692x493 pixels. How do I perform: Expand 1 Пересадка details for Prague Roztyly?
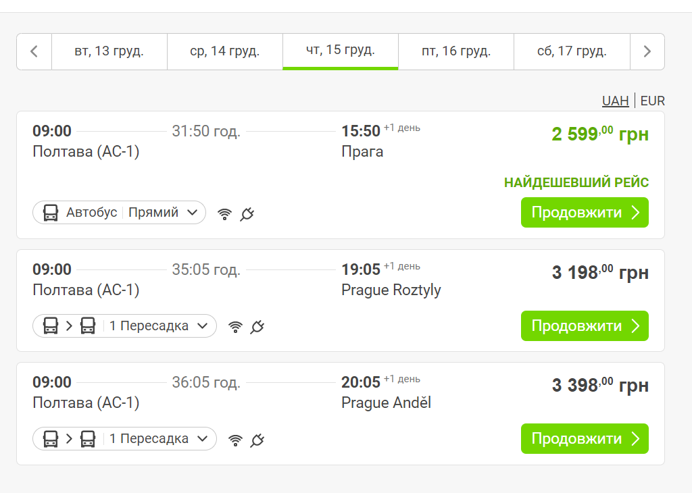click(x=124, y=326)
